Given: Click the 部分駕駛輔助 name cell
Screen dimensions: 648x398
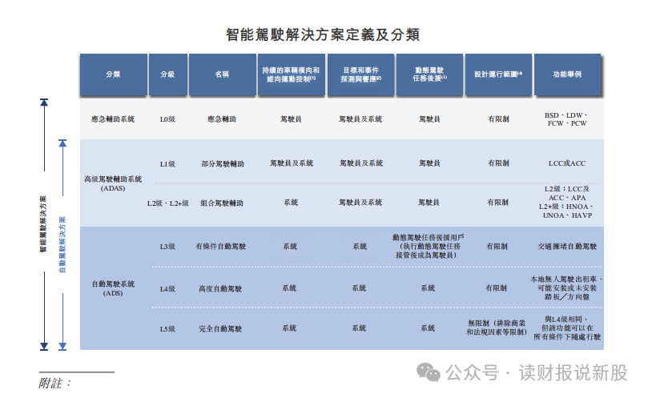Looking at the screenshot, I should pos(223,163).
